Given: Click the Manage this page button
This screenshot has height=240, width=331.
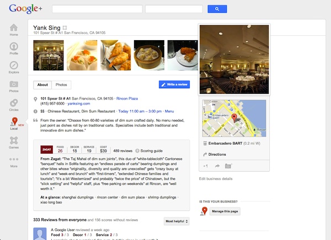Looking at the screenshot, I should coord(225,212).
